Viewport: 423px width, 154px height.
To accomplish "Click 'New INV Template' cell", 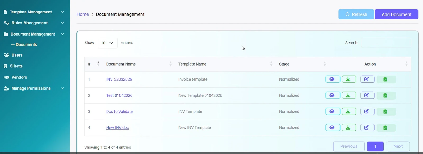I will tap(195, 127).
